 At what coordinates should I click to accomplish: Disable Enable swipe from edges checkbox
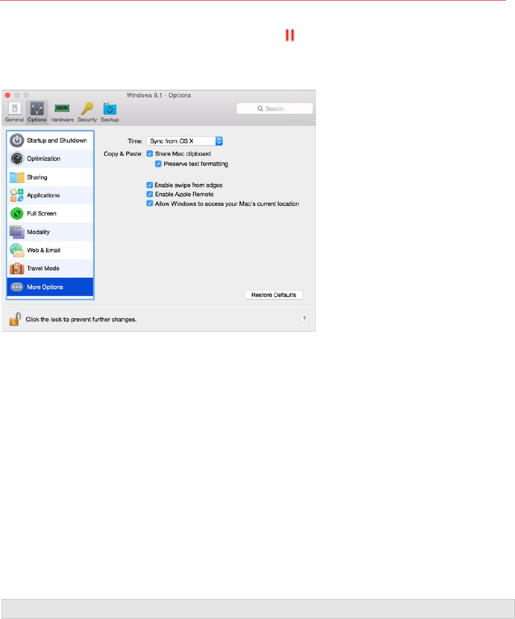click(x=150, y=185)
